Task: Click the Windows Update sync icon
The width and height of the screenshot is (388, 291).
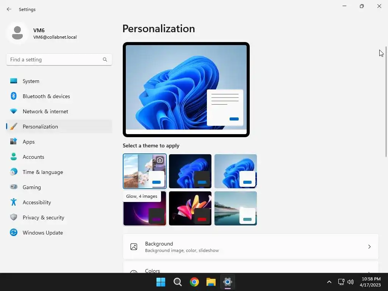Action: [14, 232]
